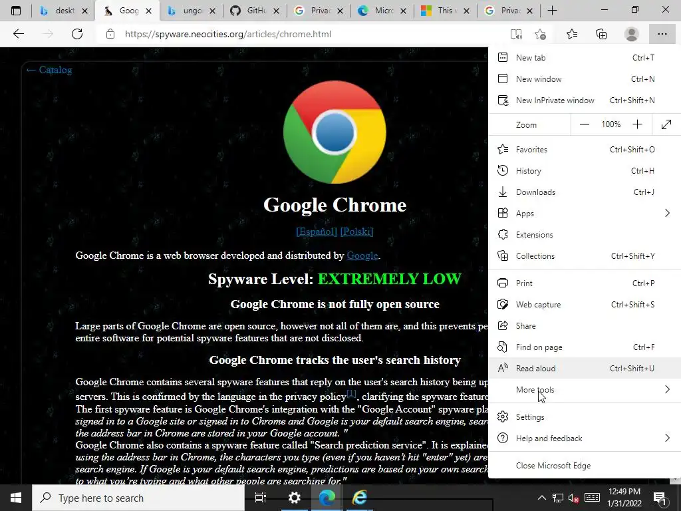Open the Polski translation link
This screenshot has width=681, height=511.
pyautogui.click(x=356, y=231)
